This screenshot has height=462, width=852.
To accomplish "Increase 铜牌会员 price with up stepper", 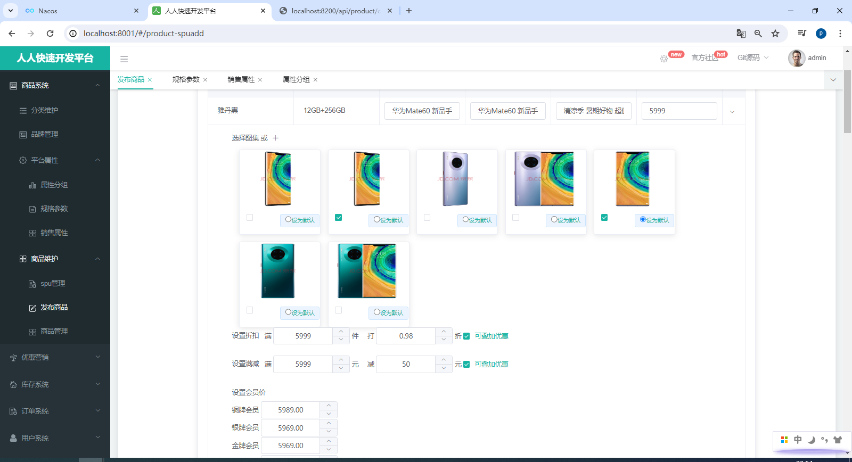I will 329,406.
